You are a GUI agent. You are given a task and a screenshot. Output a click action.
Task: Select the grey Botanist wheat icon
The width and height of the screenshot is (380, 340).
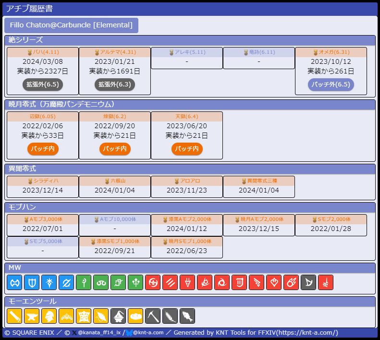(x=170, y=316)
